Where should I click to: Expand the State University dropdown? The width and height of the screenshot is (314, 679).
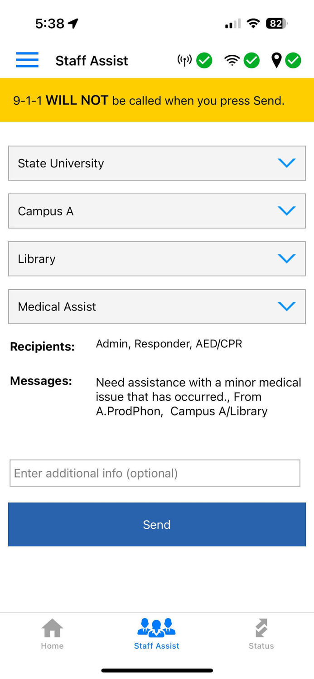[157, 163]
